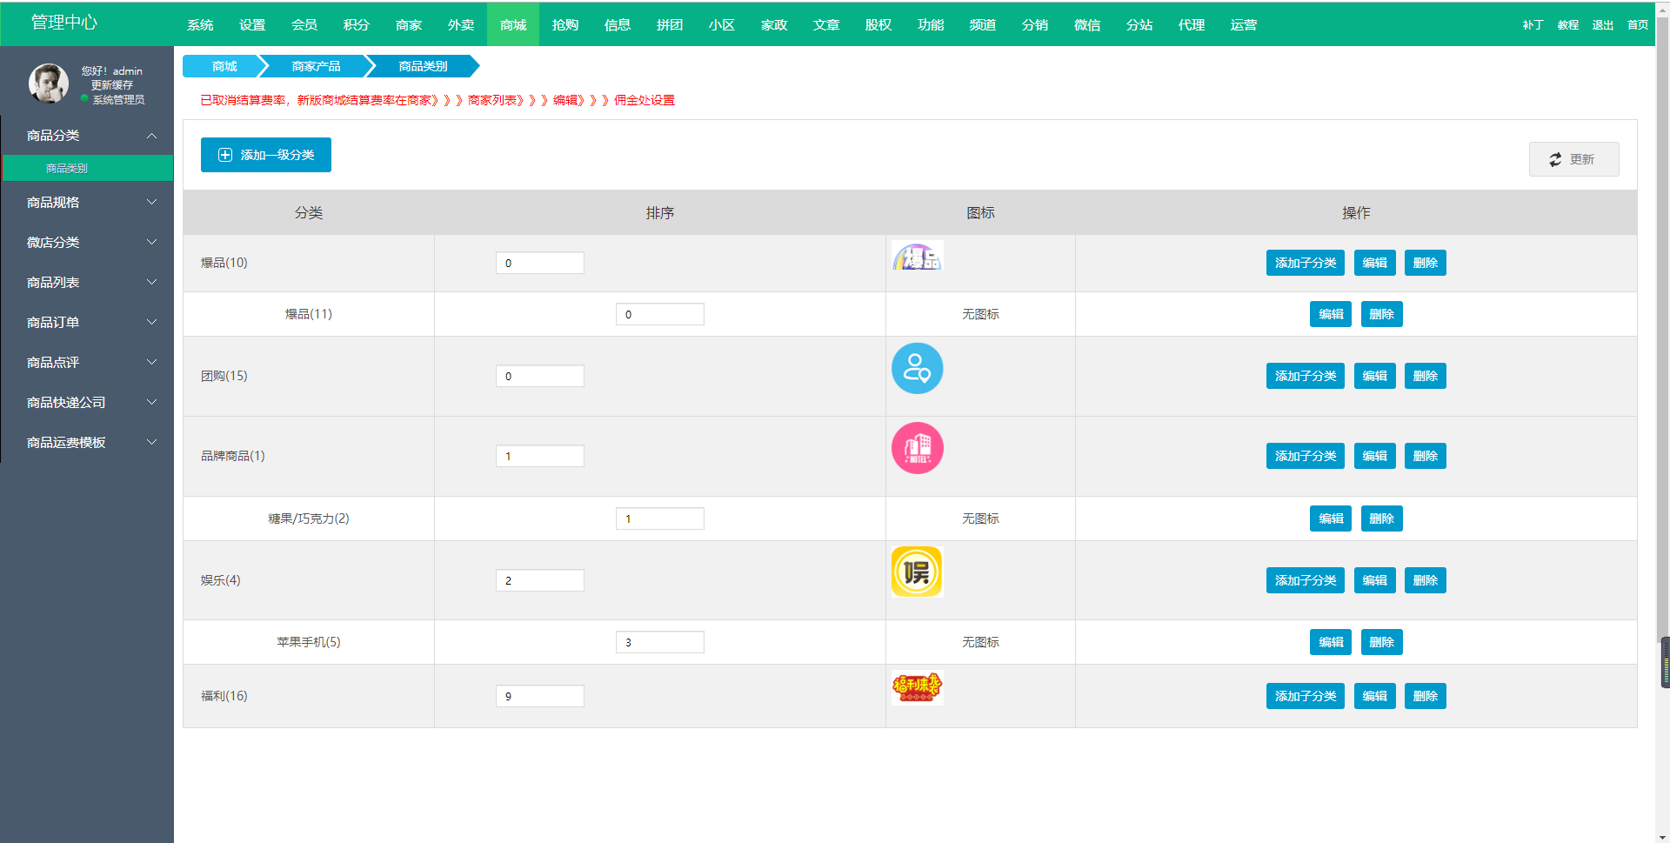Click the admin user avatar
Image resolution: width=1670 pixels, height=843 pixels.
48,84
